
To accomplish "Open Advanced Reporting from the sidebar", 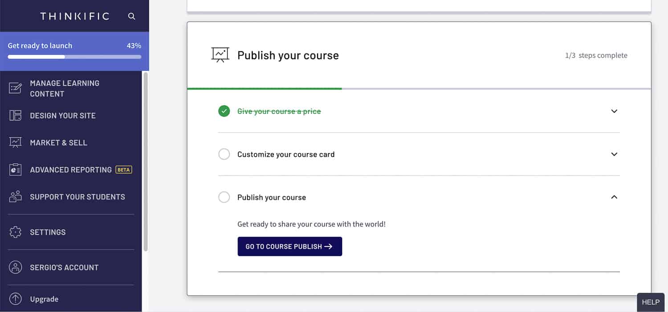I will 15,170.
